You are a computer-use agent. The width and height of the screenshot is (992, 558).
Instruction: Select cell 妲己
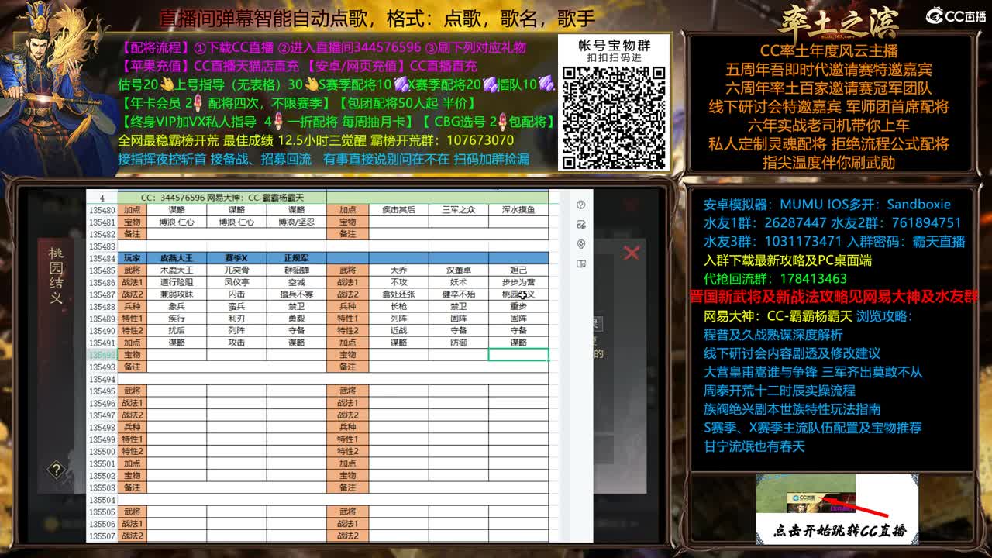(518, 270)
